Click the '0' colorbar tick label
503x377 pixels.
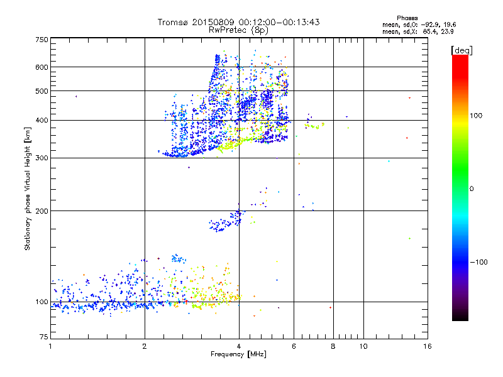pyautogui.click(x=472, y=189)
